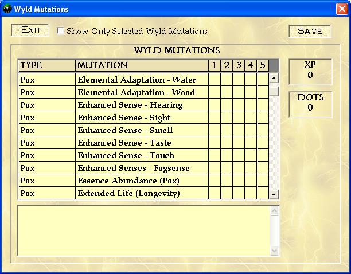Click the Exit button
The height and width of the screenshot is (274, 351).
click(x=30, y=30)
